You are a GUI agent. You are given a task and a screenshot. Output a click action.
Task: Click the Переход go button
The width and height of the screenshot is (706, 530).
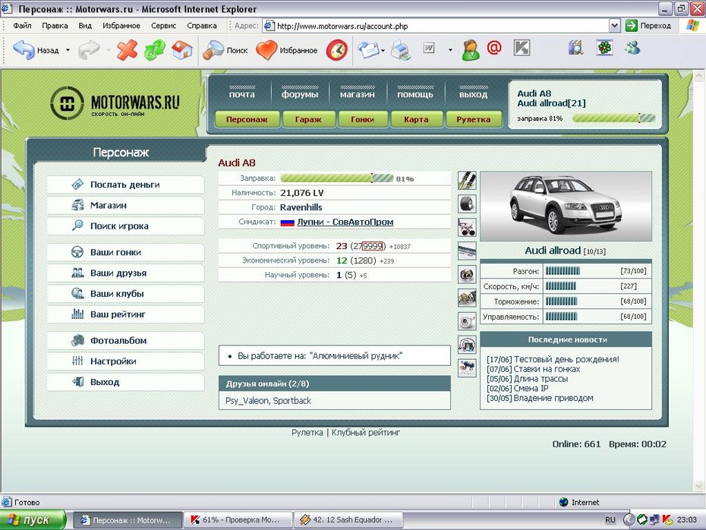(x=648, y=26)
